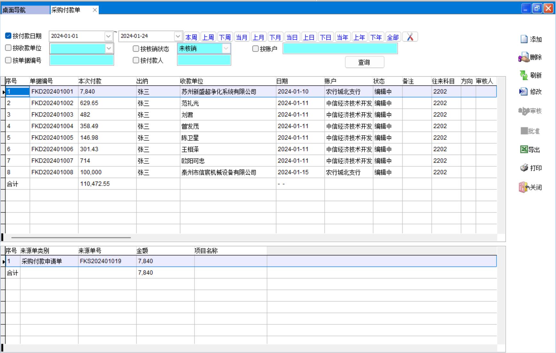556x353 pixels.
Task: Enable the 按收款单位 checkbox
Action: (8, 48)
